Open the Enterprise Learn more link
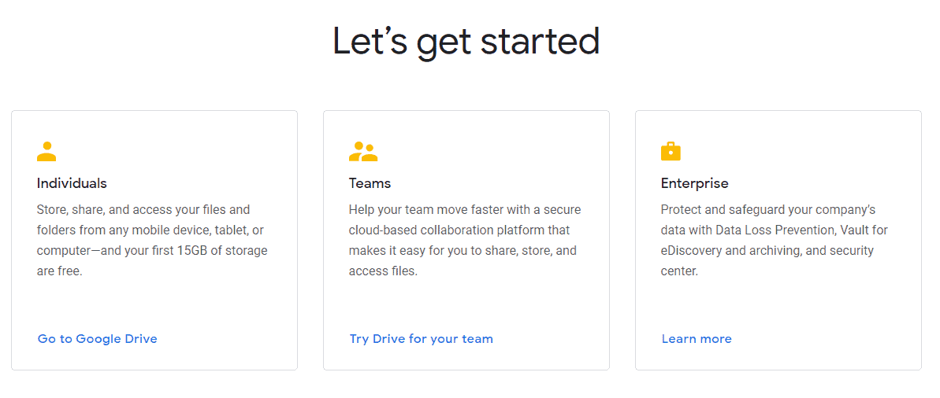940x398 pixels. coord(697,339)
